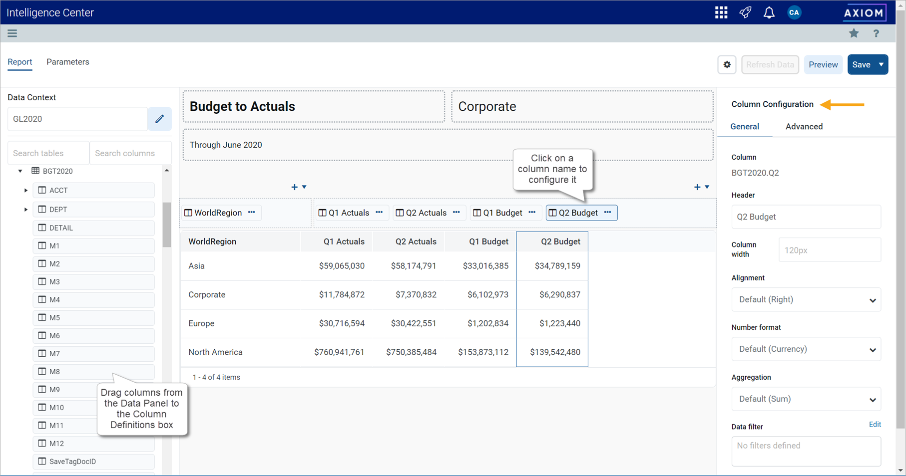Open the Alignment dropdown
Viewport: 906px width, 476px height.
click(x=806, y=300)
